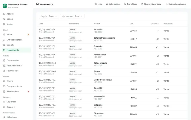Open Ajuster / inventaire
The image size is (191, 120).
pyautogui.click(x=151, y=4)
